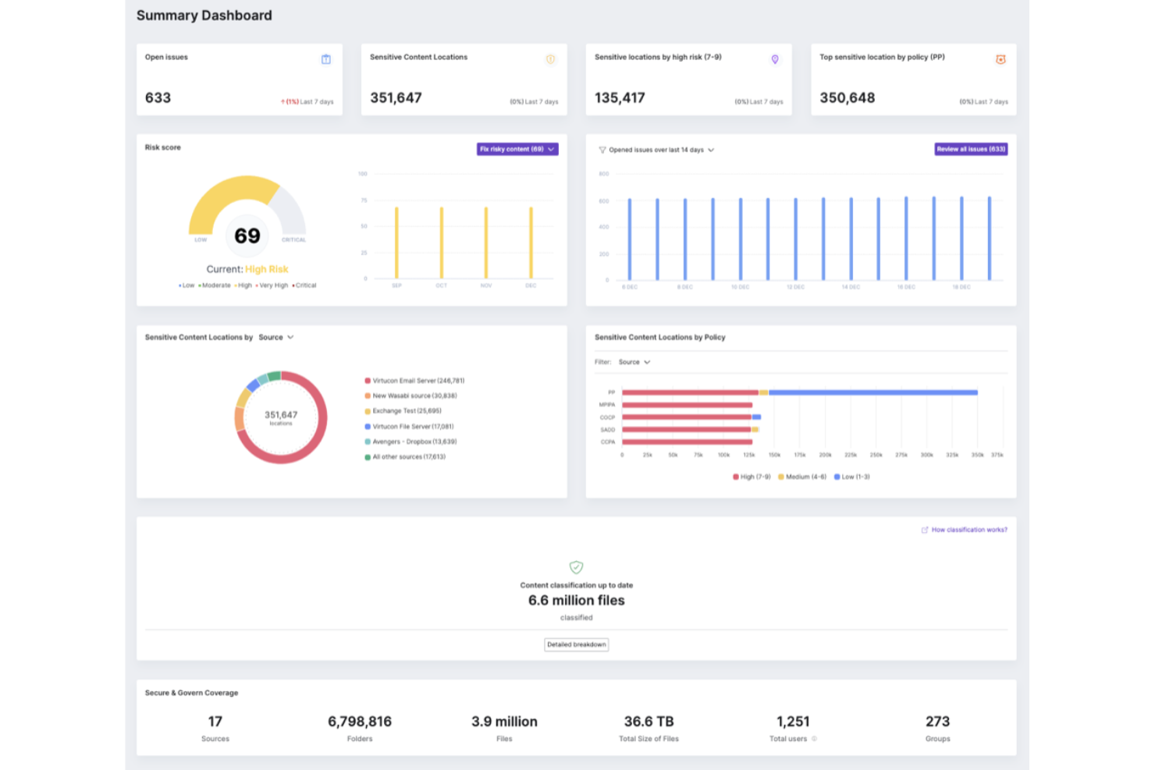This screenshot has width=1155, height=770.
Task: Click the red COCP policy bar
Action: pos(687,417)
